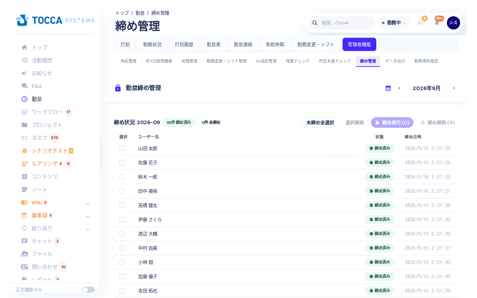
Task: Click 締め済み badge for 小林 翔
Action: point(380,262)
